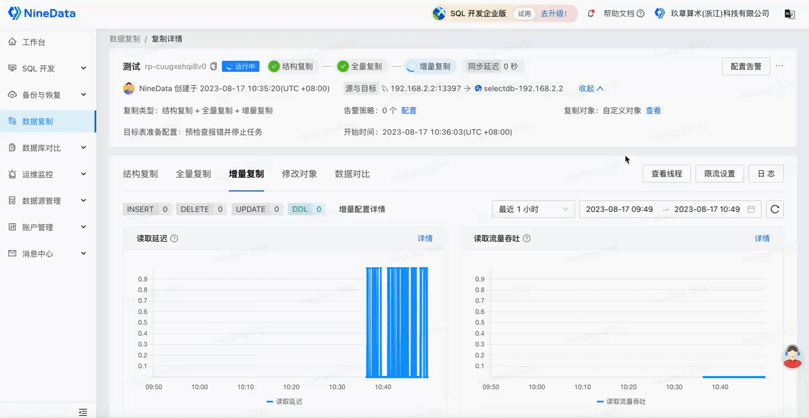Open 详情 link of 读取流量吞吐 chart

tap(762, 239)
